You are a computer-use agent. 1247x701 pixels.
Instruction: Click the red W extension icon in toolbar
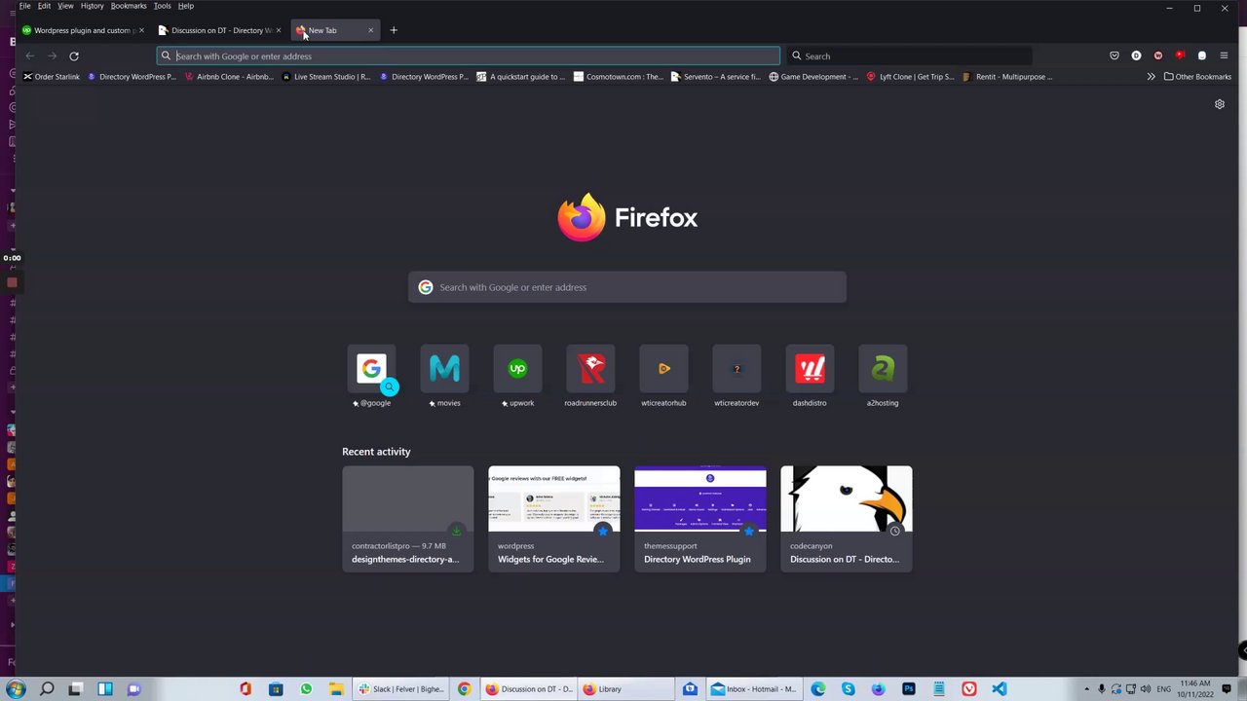1158,55
